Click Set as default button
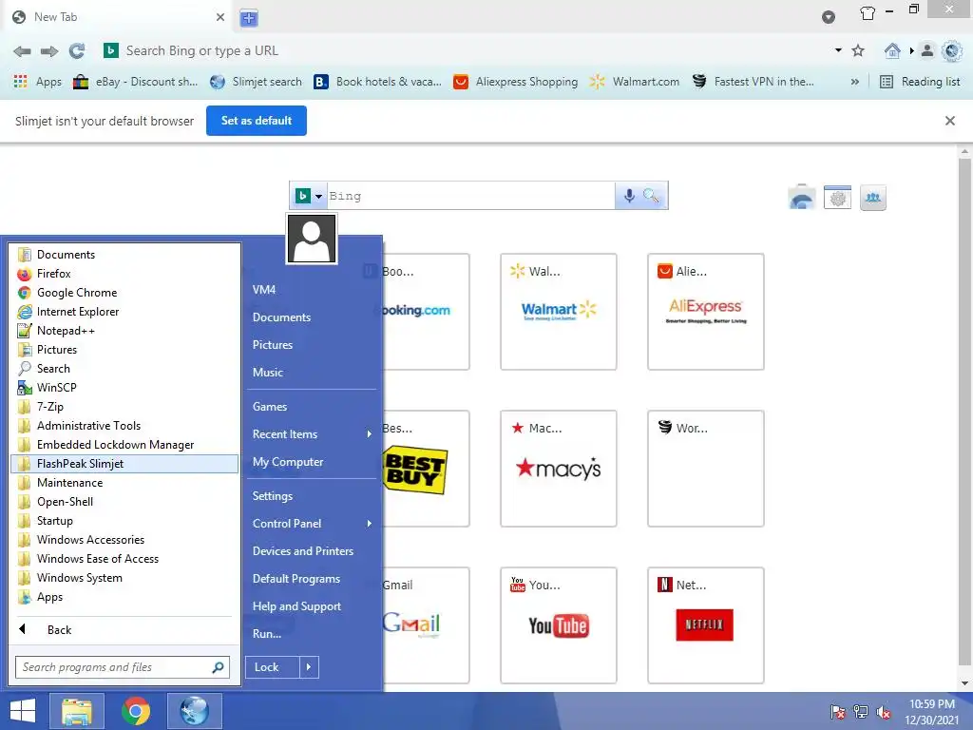 pos(257,121)
